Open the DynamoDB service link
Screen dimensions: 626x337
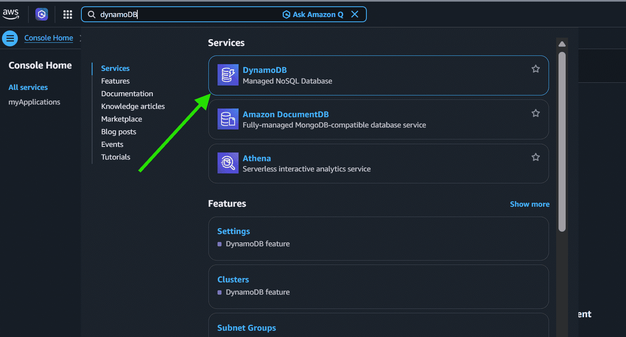click(265, 70)
